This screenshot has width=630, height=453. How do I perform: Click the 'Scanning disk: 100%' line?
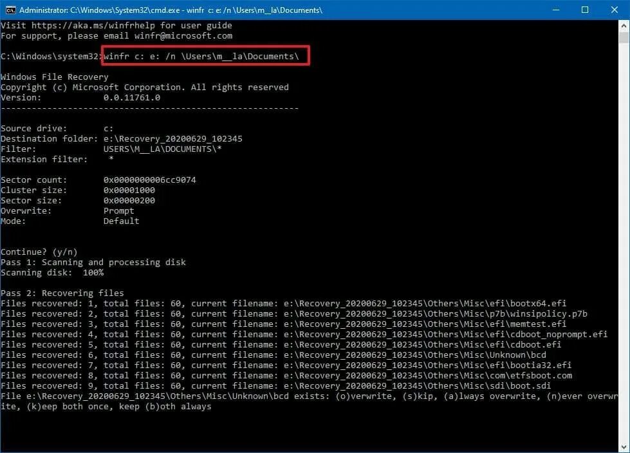pyautogui.click(x=52, y=273)
